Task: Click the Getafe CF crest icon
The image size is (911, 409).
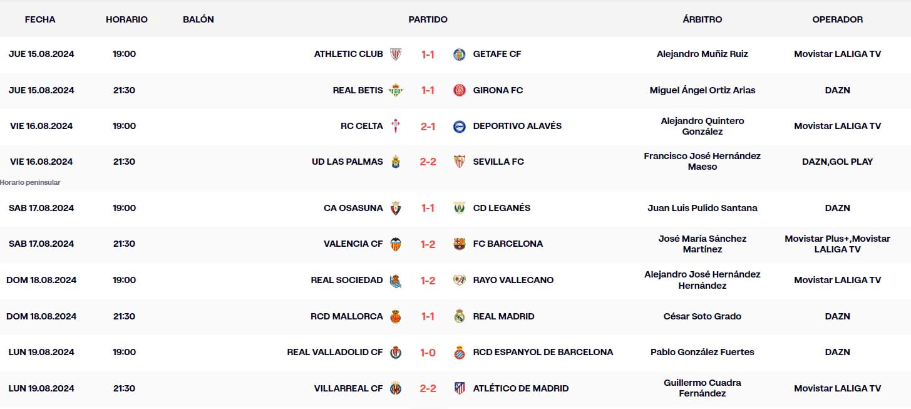Action: (460, 54)
